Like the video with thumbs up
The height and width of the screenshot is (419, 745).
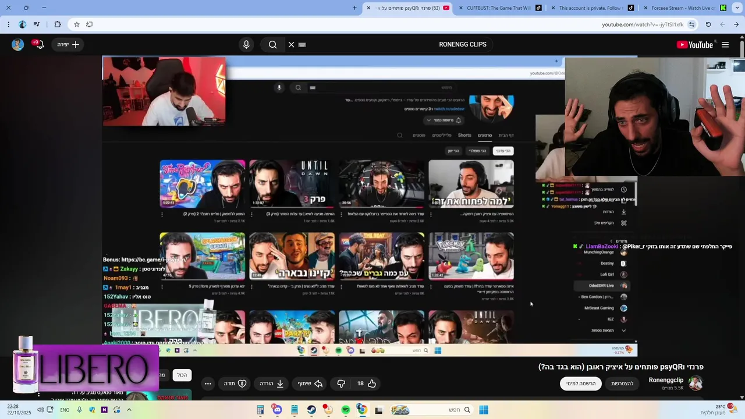pos(367,384)
